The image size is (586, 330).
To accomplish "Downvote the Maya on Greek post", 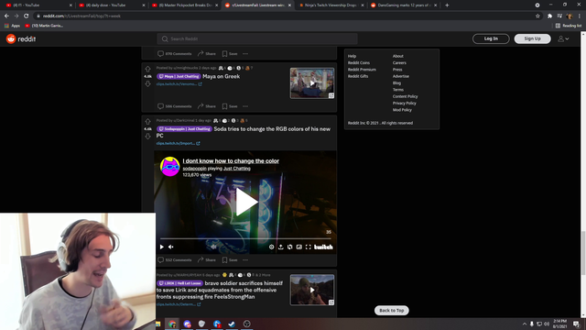I will [147, 83].
